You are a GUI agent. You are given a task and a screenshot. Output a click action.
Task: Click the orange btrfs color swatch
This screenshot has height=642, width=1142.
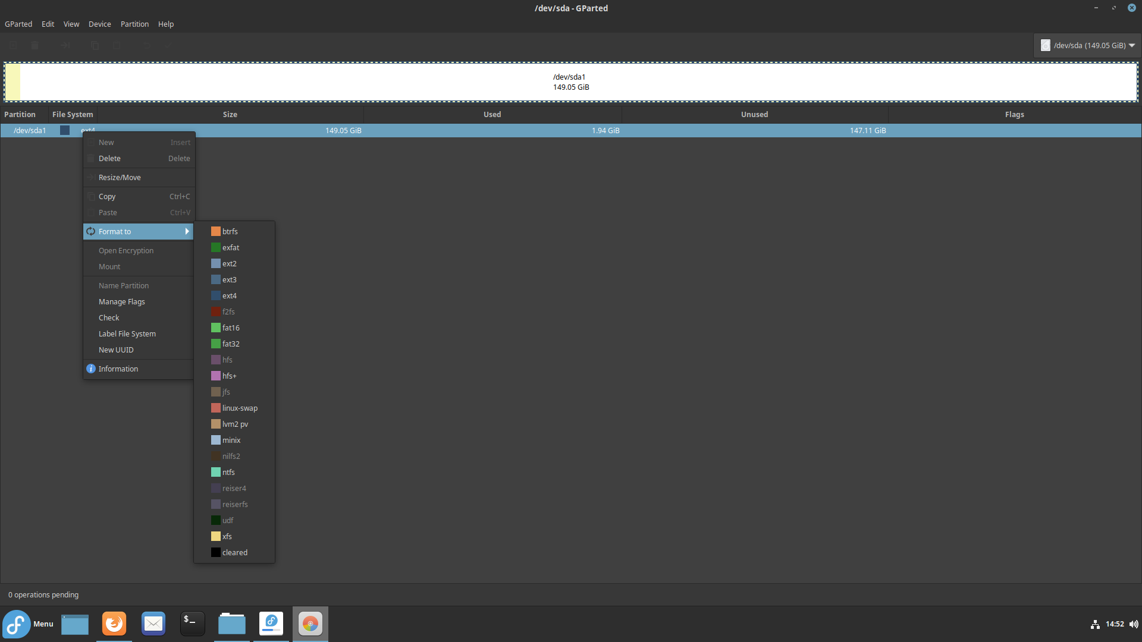pos(216,231)
